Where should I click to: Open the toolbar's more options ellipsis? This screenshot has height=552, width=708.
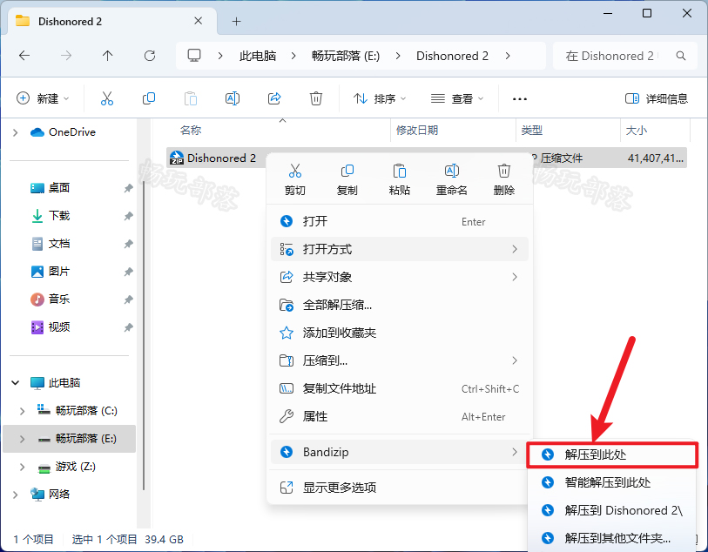click(x=520, y=99)
